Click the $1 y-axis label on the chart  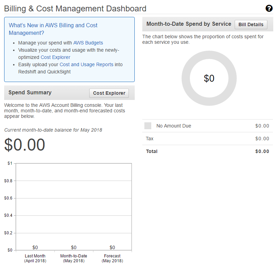click(10, 163)
